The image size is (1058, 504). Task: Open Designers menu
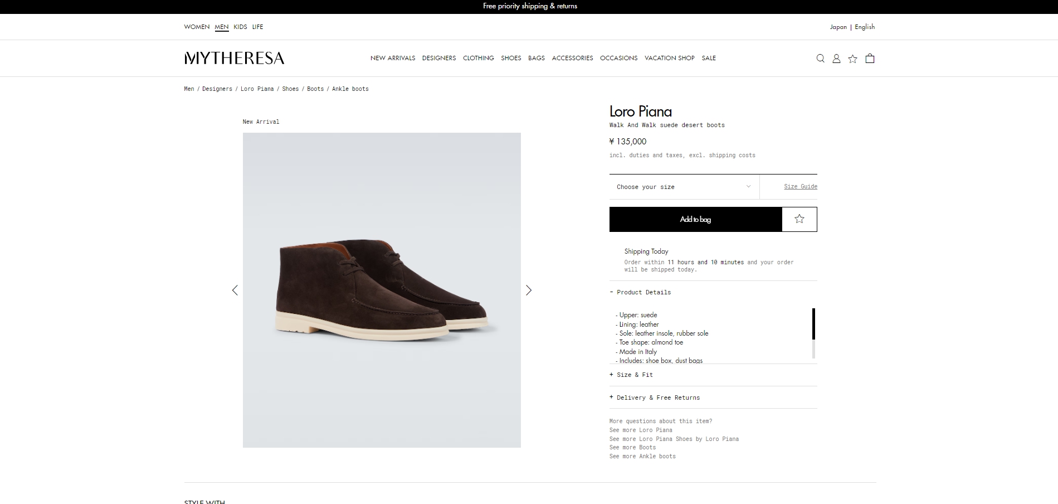point(439,58)
